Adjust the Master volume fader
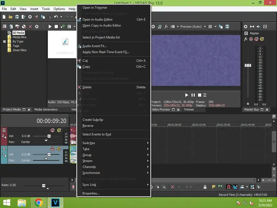The height and width of the screenshot is (208, 277). tap(248, 66)
